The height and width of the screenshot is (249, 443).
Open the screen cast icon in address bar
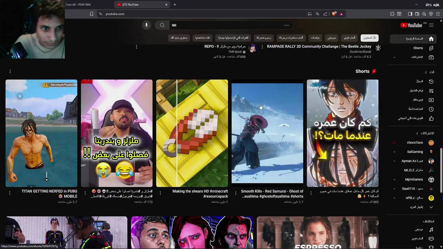click(309, 14)
